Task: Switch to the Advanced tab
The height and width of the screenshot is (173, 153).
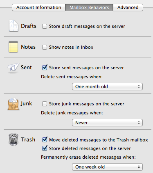Action: coord(128,7)
